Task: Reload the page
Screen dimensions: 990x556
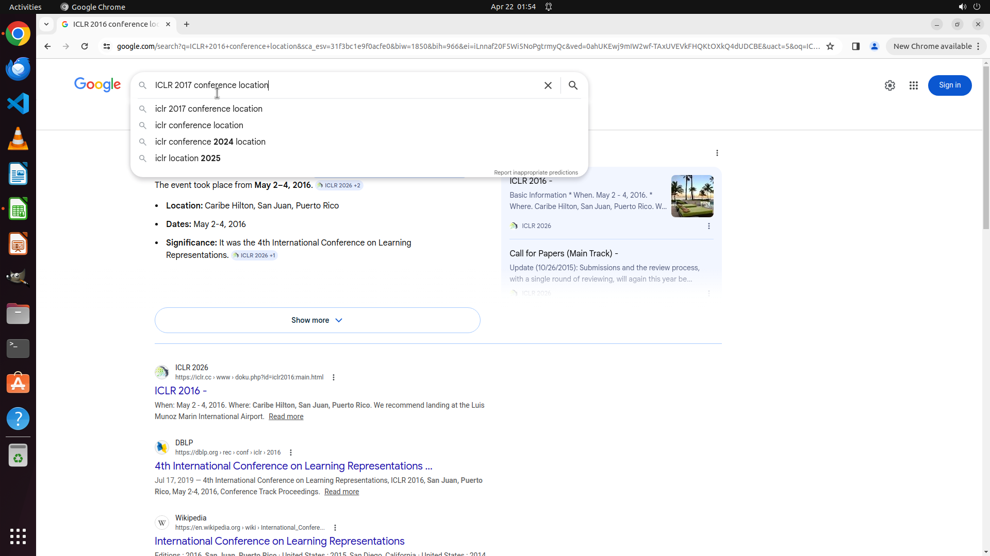Action: (85, 46)
